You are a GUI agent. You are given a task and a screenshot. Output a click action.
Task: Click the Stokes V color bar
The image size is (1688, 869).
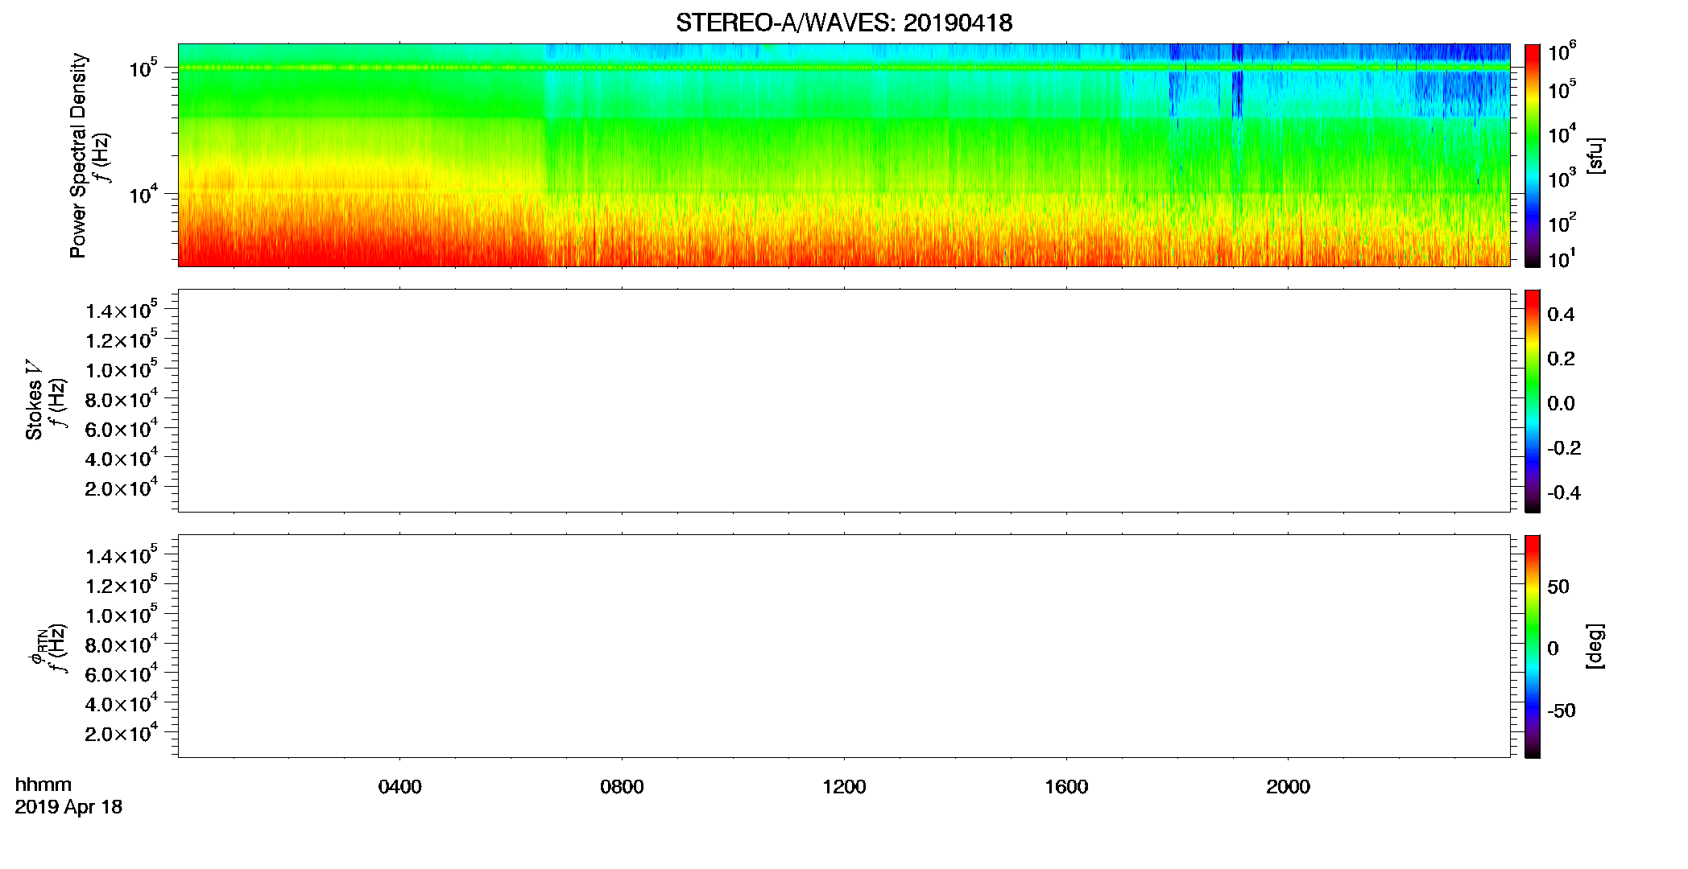[x=1532, y=401]
